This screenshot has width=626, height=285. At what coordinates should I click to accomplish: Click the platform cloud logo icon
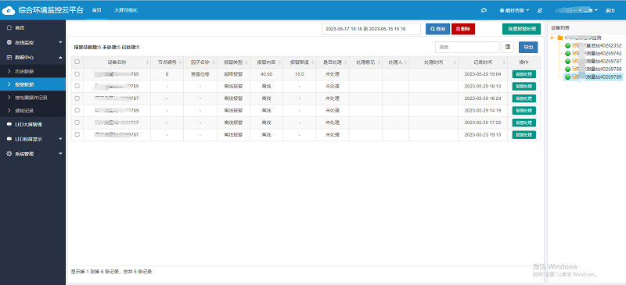(x=9, y=10)
